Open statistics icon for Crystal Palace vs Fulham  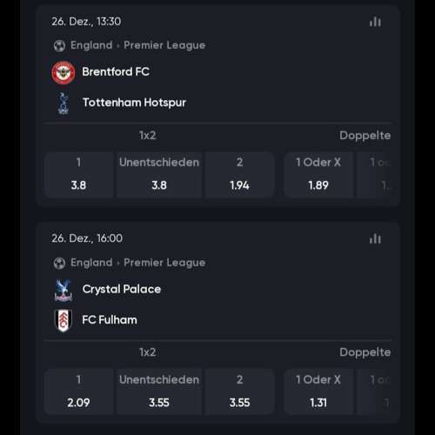[375, 238]
